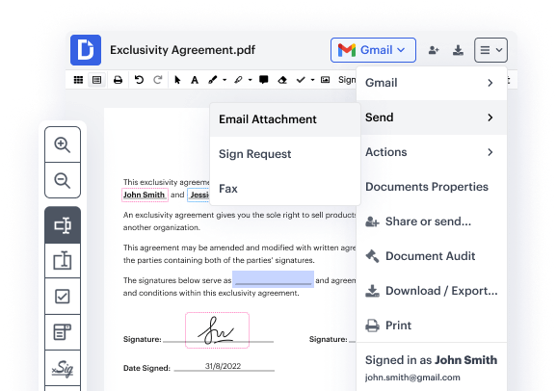Viewport: 556px width, 391px height.
Task: Select the signature field tool in sidebar
Action: click(63, 368)
